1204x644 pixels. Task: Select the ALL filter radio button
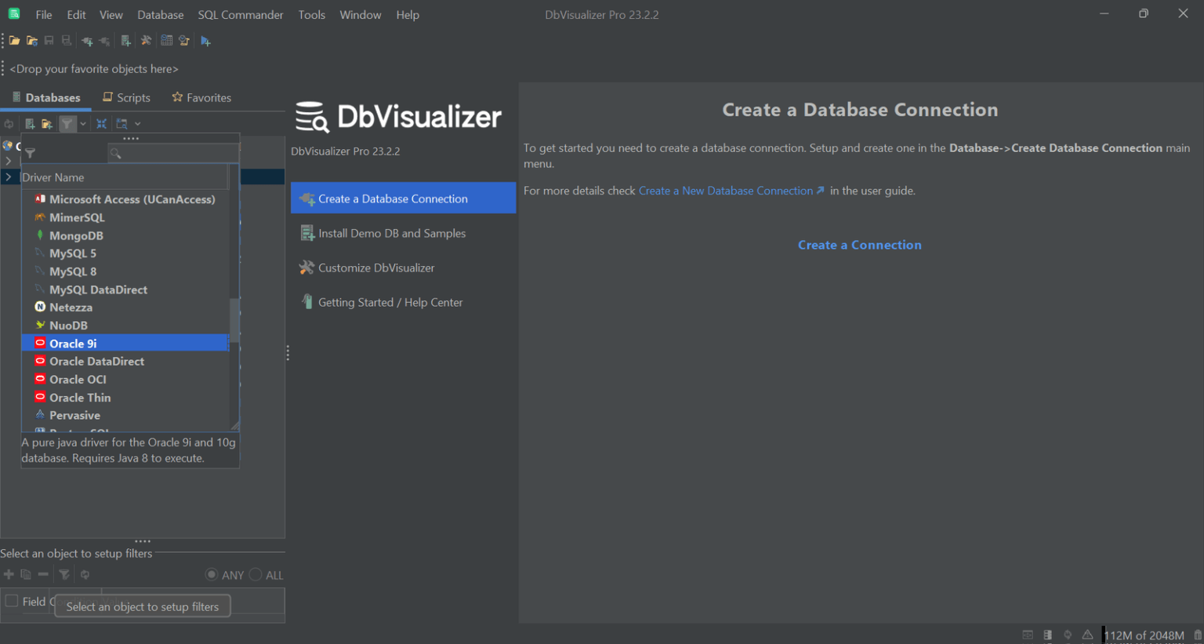[x=256, y=575]
